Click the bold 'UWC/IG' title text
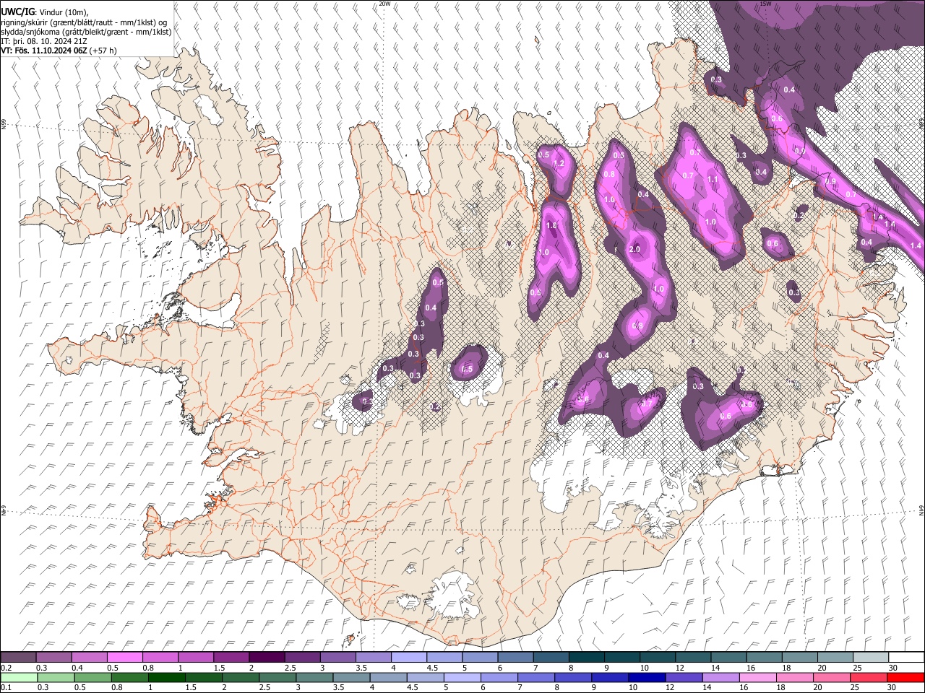 (x=17, y=12)
